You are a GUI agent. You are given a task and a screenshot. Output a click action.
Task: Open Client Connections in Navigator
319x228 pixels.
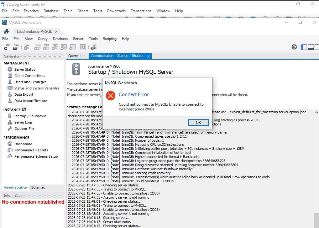30,76
